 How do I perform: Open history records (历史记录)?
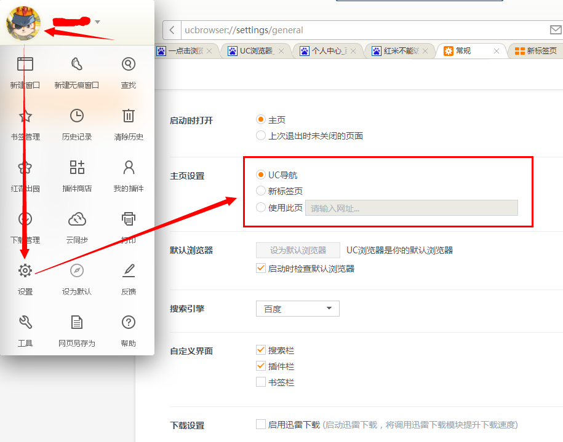click(x=77, y=125)
